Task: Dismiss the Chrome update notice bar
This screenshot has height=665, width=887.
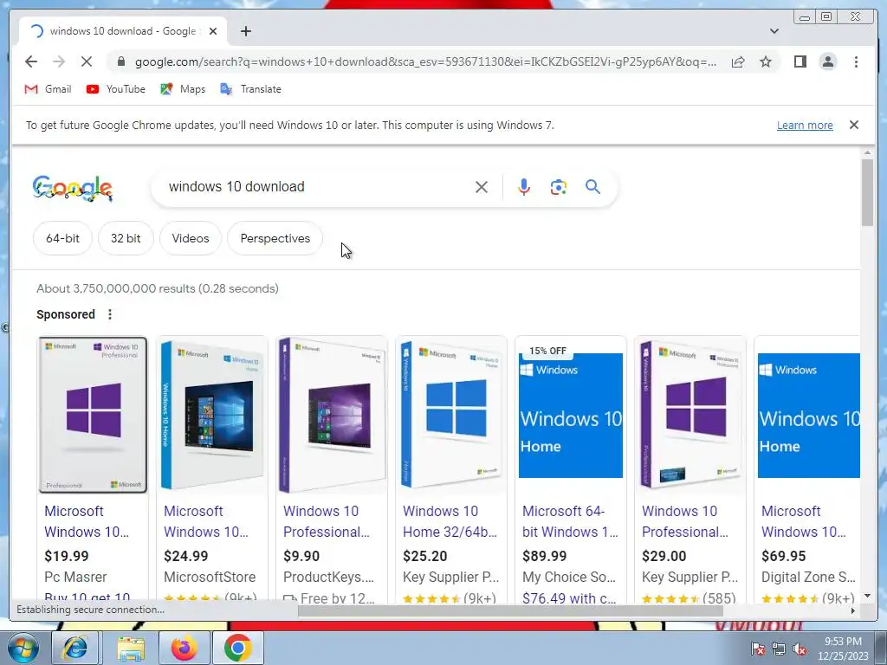Action: tap(854, 125)
